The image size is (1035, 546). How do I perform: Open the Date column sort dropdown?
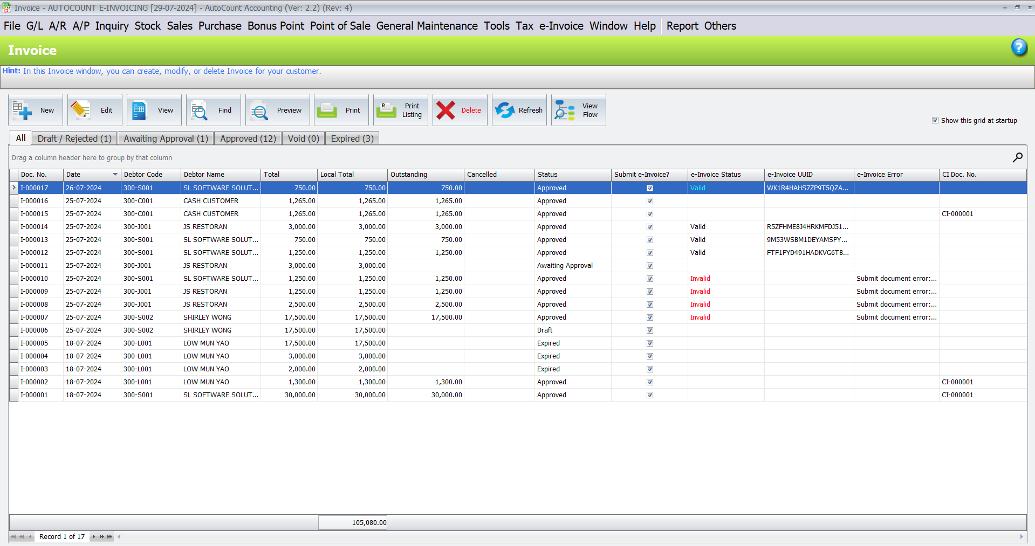[114, 175]
